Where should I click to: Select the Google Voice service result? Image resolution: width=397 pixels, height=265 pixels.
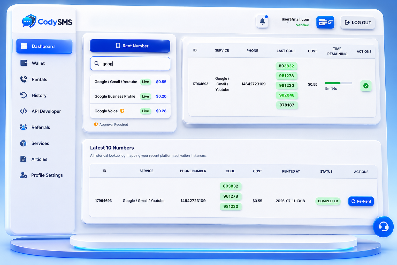(130, 111)
